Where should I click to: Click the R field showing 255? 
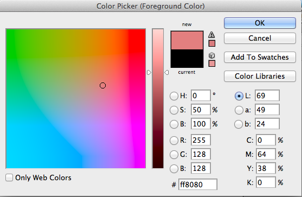pos(201,140)
